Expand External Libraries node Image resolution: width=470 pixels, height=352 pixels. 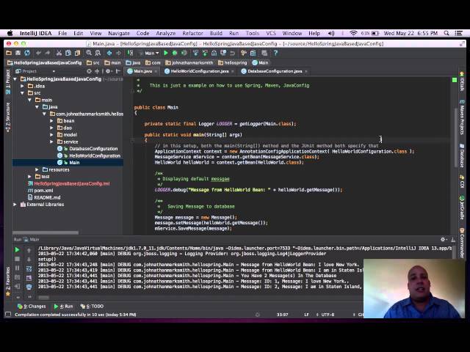pos(15,205)
